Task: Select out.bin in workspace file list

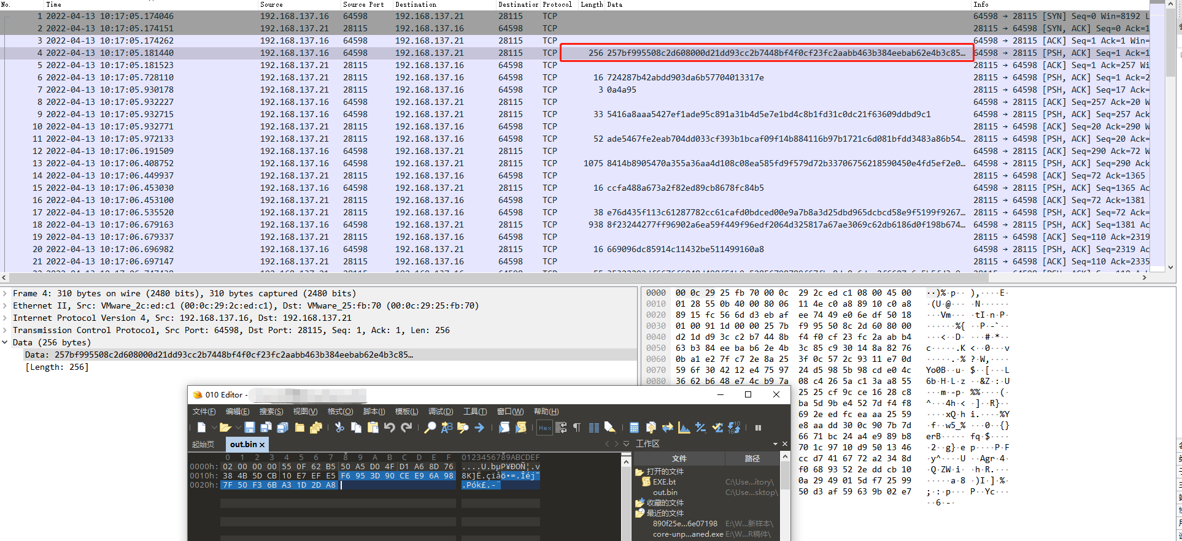Action: pyautogui.click(x=665, y=493)
